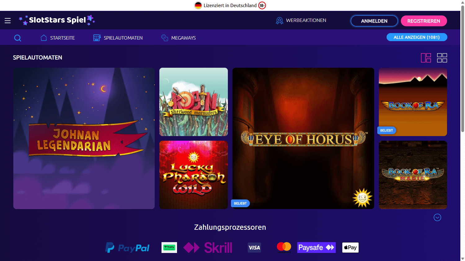Image resolution: width=465 pixels, height=261 pixels.
Task: Click the Skrill payment icon
Action: [x=207, y=247]
